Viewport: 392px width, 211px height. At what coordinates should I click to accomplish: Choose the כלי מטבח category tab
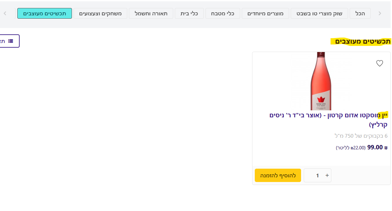pos(222,13)
